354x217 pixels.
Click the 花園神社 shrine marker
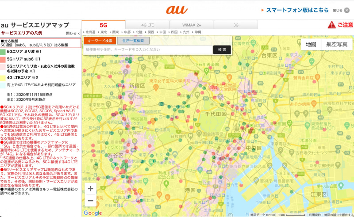click(131, 96)
